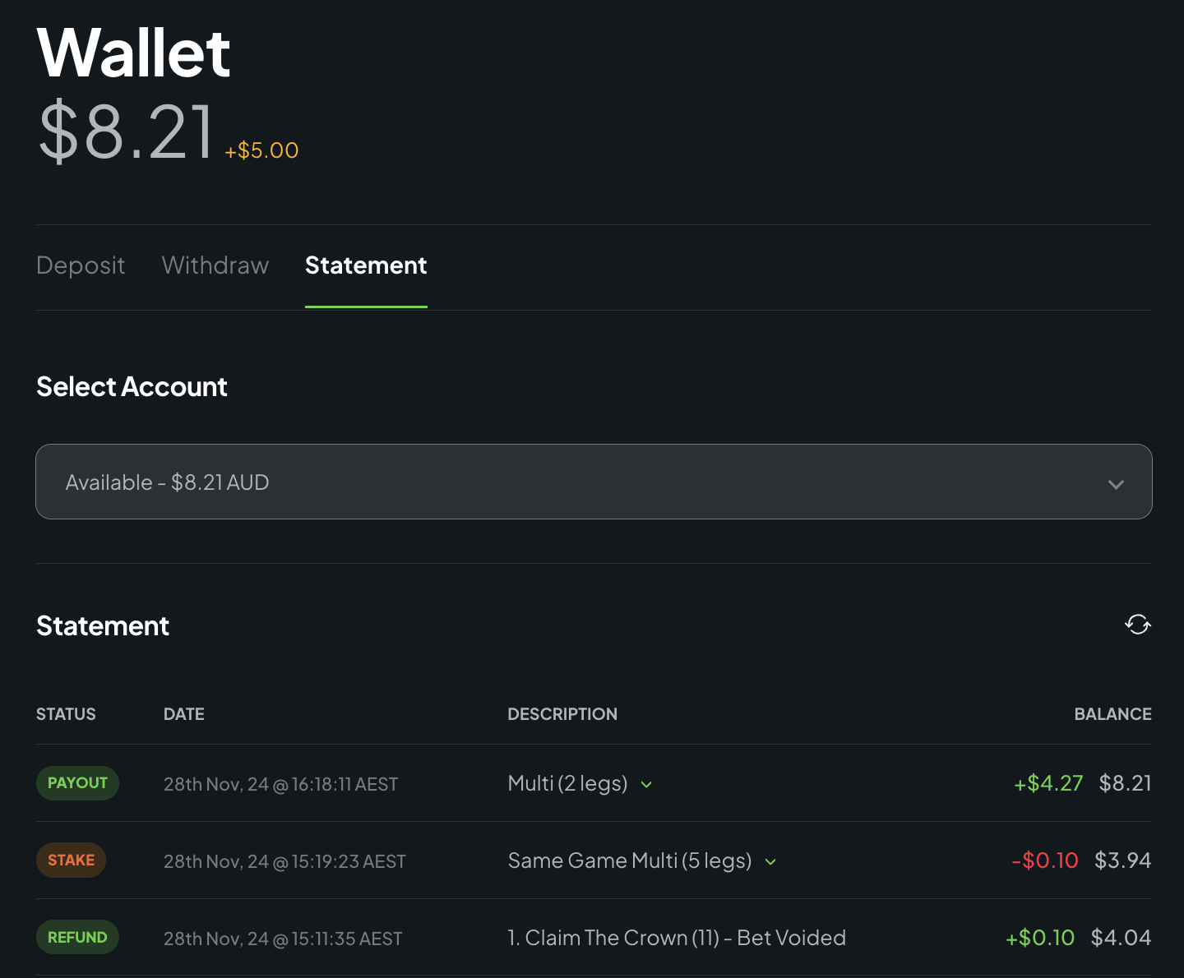The width and height of the screenshot is (1184, 978).
Task: Open the Deposit tab
Action: click(81, 265)
